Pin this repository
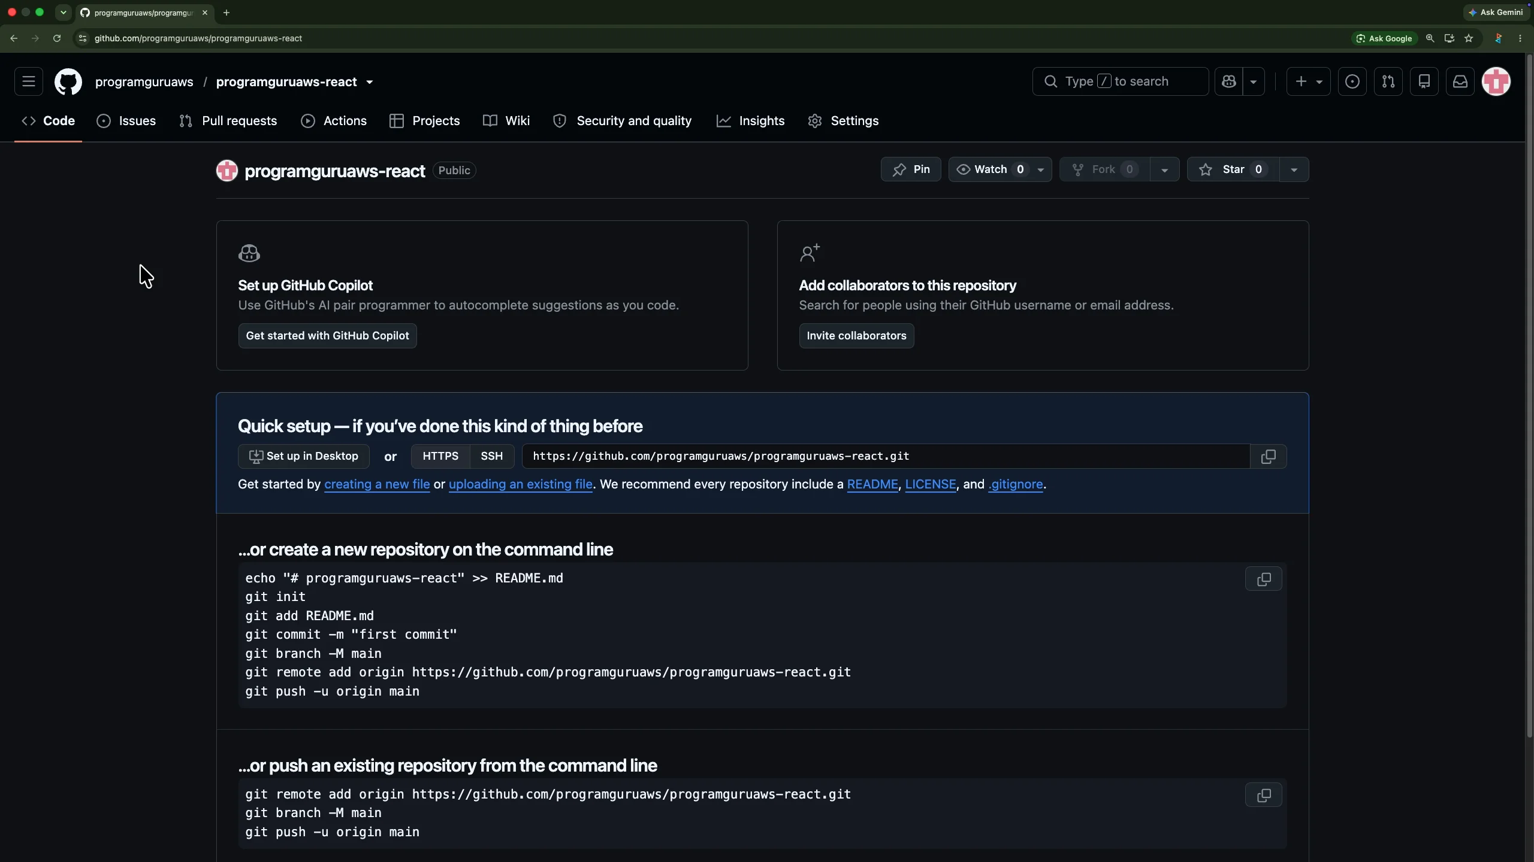This screenshot has width=1534, height=862. [x=911, y=169]
